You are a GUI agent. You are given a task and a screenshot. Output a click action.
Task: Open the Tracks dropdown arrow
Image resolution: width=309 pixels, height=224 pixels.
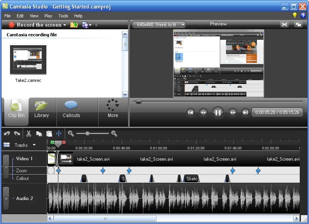click(x=34, y=145)
